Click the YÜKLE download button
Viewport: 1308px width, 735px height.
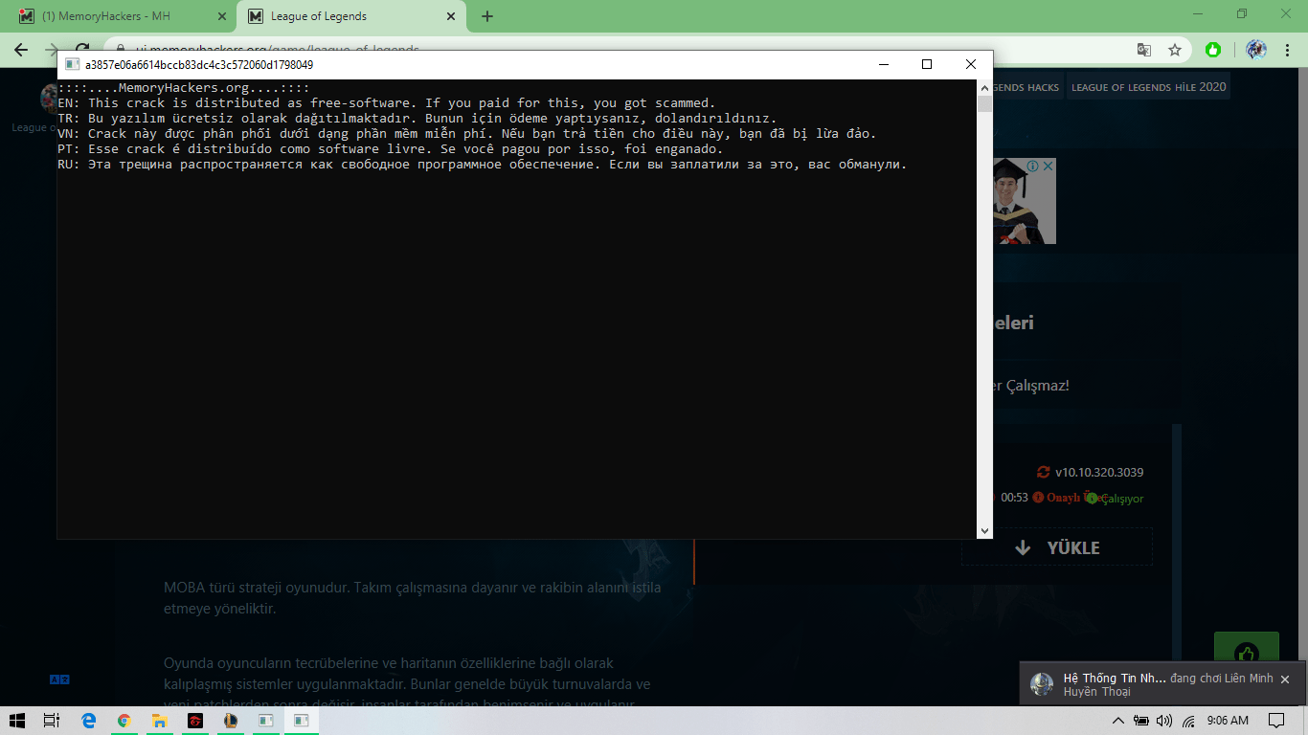(1057, 547)
